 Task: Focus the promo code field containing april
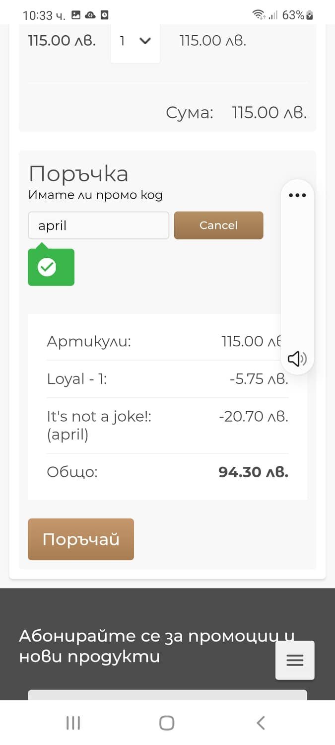coord(98,225)
